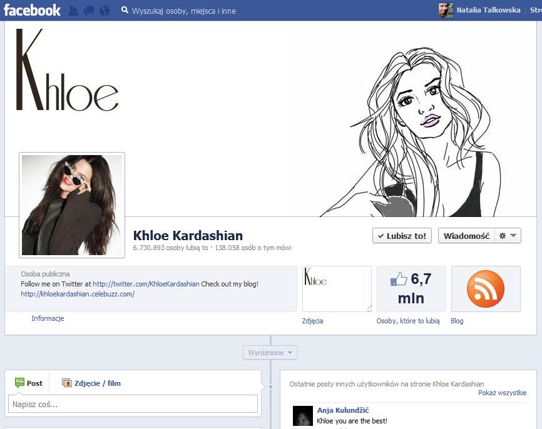Expand the 'Wyróżnione' dropdown
Viewport: 542px width, 429px height.
270,353
